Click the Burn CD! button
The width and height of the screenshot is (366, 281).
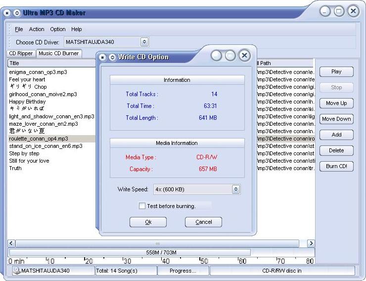click(336, 166)
